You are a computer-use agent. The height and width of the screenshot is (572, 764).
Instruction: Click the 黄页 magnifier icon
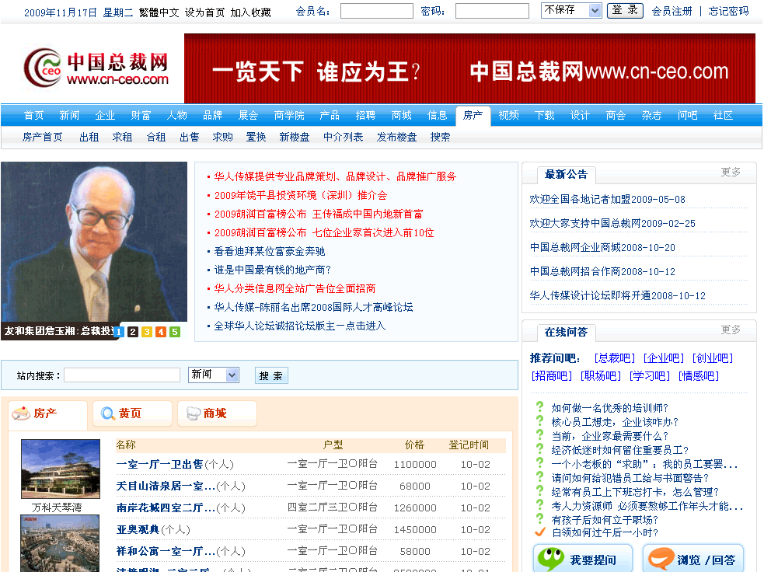pos(107,413)
